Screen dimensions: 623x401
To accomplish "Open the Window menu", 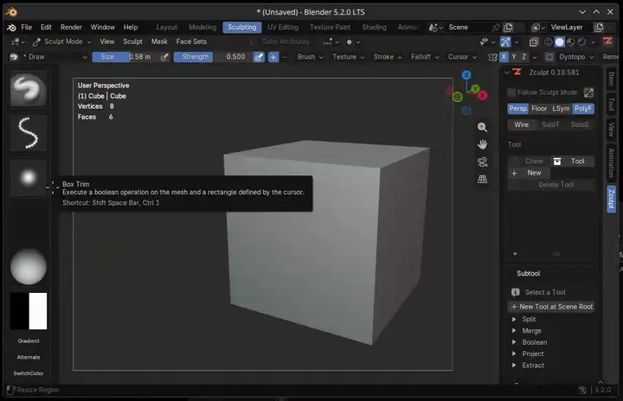I will [102, 27].
